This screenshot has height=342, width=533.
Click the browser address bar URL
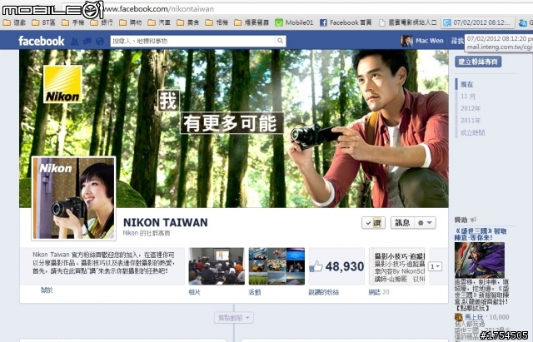(159, 9)
